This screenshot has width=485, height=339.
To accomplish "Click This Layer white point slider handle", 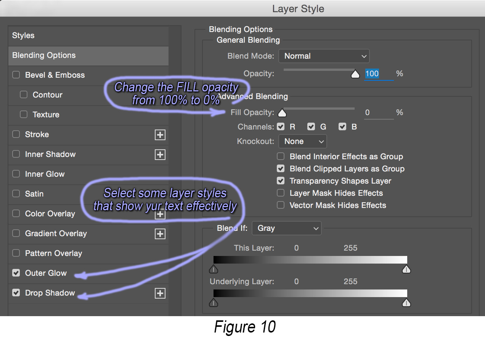I will pyautogui.click(x=406, y=270).
